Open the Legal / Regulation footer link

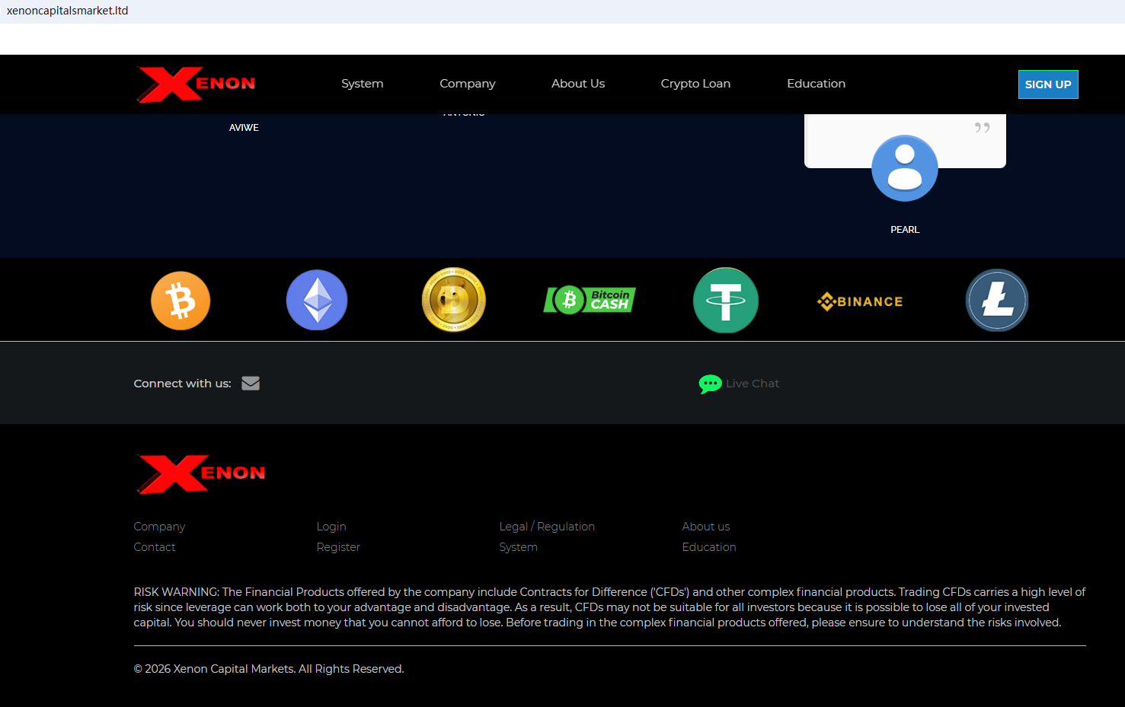(x=547, y=527)
